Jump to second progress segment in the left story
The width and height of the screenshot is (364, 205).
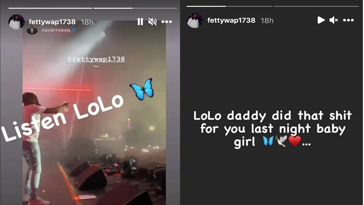click(135, 8)
